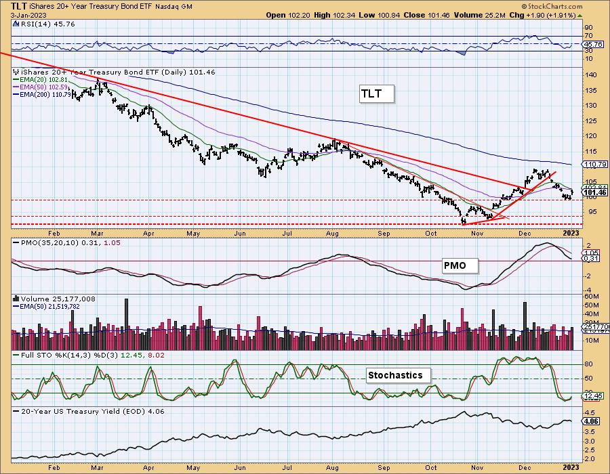The height and width of the screenshot is (474, 610).
Task: Click the 90 RSI axis value
Action: pyautogui.click(x=588, y=27)
